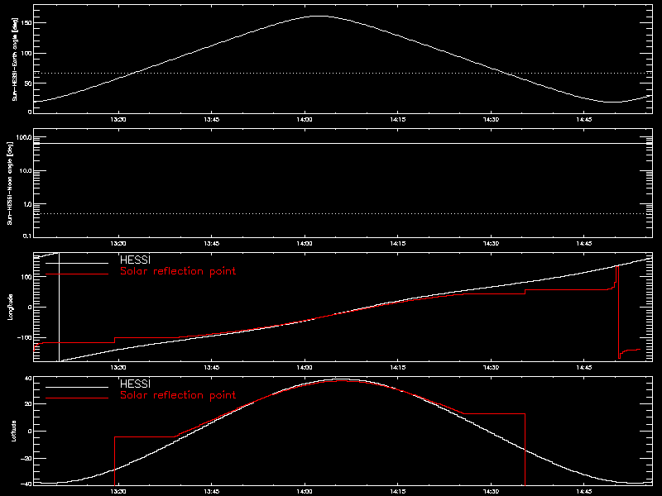
Task: Select 'HESSI' legend label in Latitude plot
Action: click(x=135, y=384)
